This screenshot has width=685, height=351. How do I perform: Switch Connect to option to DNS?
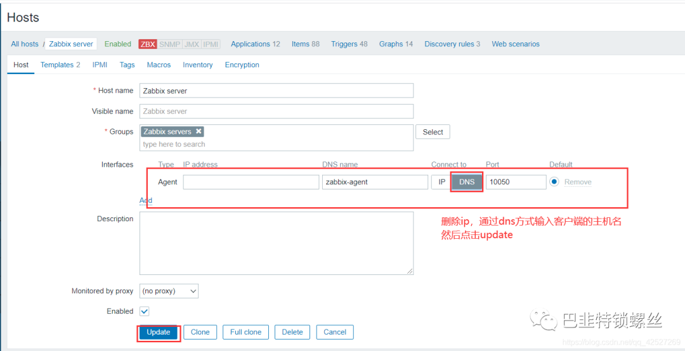[x=467, y=182]
